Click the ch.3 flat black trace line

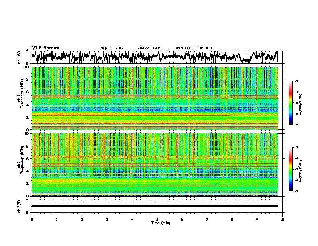[155, 206]
